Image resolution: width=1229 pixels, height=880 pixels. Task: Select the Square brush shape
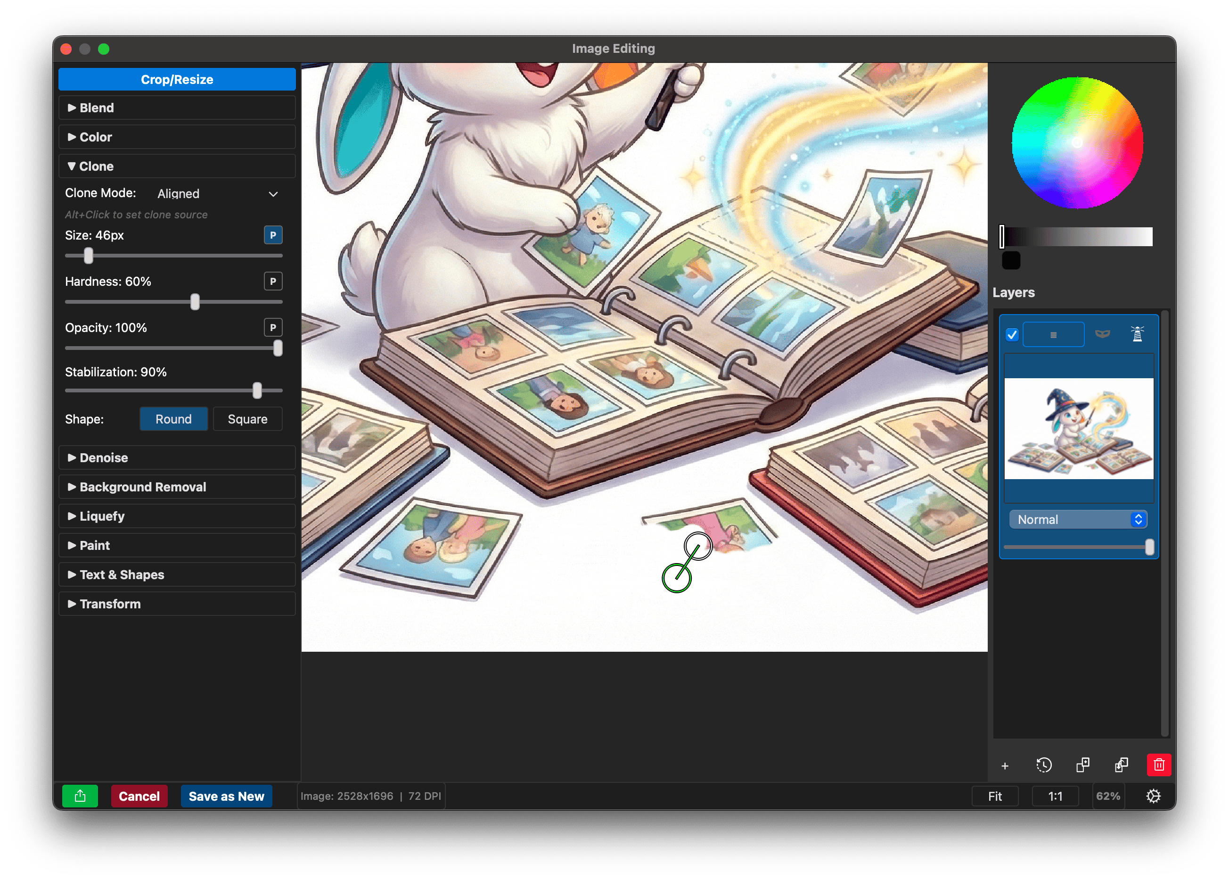tap(247, 419)
